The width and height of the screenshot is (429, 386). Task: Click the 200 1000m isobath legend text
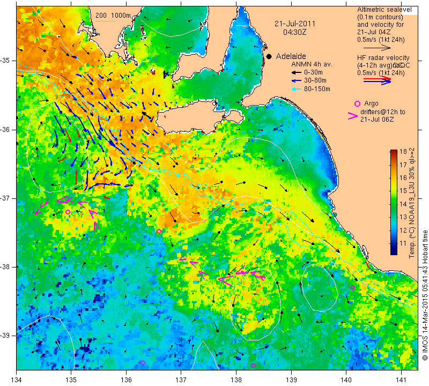point(113,16)
